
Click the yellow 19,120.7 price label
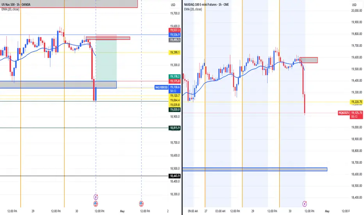point(175,95)
